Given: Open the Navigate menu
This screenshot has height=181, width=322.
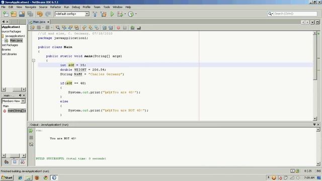Looking at the screenshot, I should [x=30, y=7].
